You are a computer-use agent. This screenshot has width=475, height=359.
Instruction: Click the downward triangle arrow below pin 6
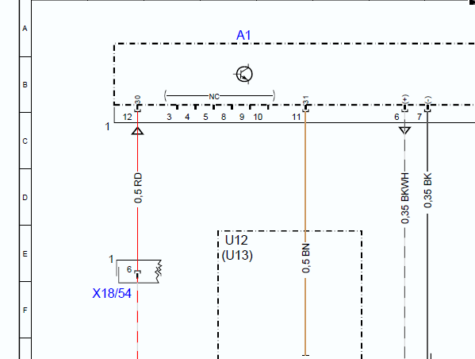tap(404, 130)
